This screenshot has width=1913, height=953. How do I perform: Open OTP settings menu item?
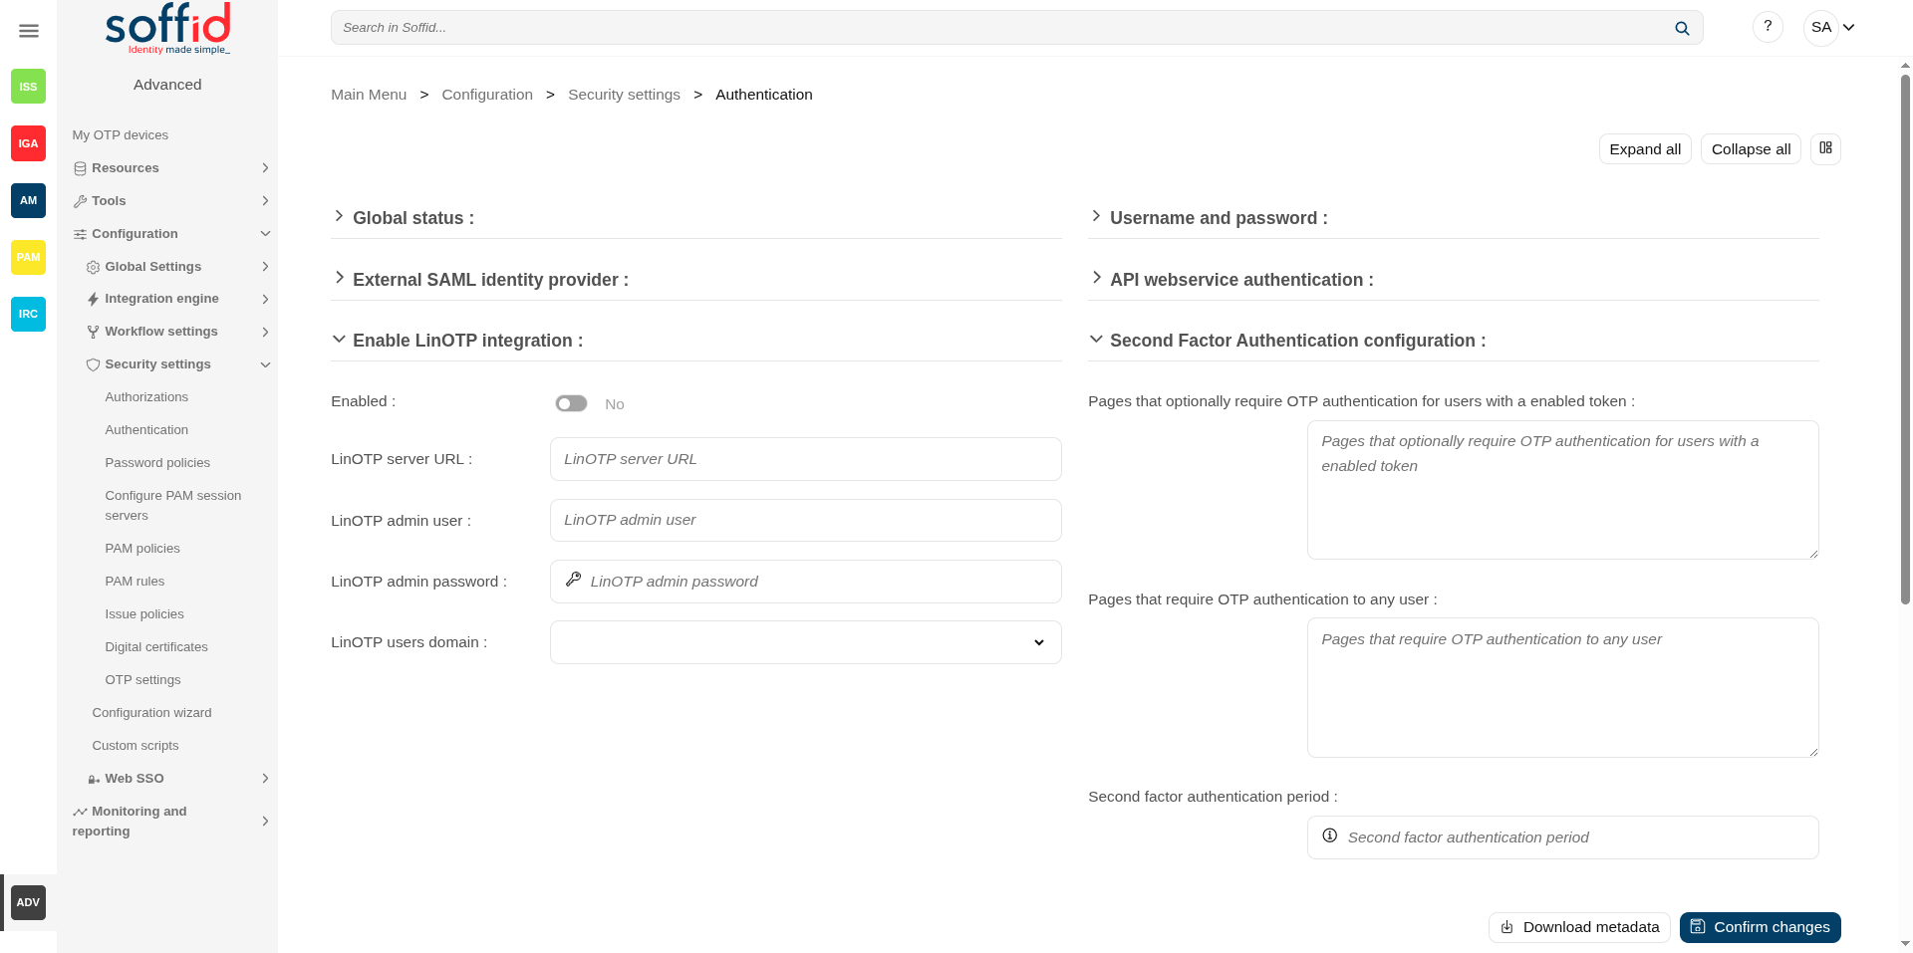tap(142, 680)
